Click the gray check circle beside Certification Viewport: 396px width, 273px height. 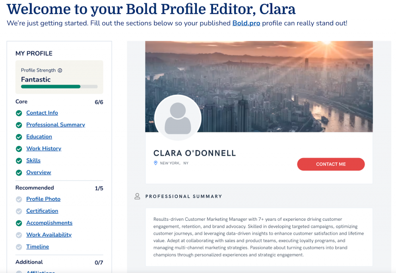coord(19,211)
